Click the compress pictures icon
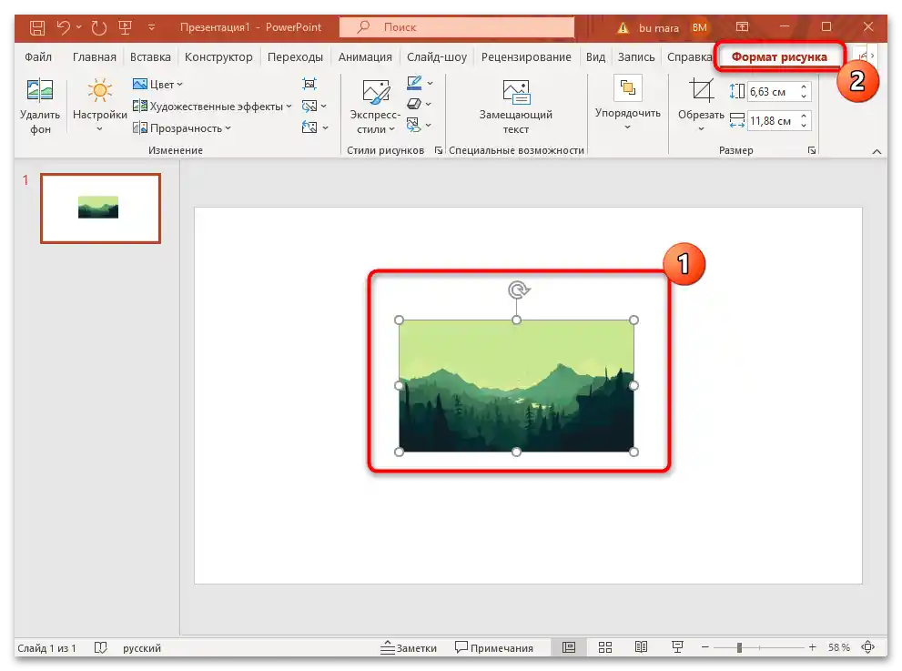902x671 pixels. click(x=309, y=84)
